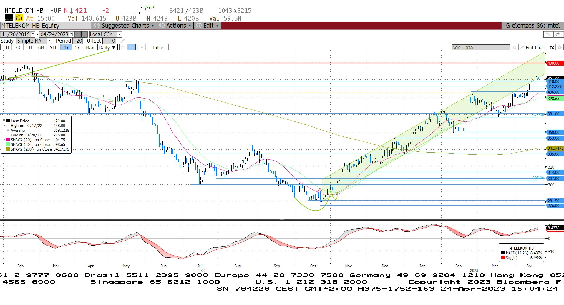The image size is (564, 305).
Task: Collapse the panel with the double-chevron icon
Action: coord(514,47)
